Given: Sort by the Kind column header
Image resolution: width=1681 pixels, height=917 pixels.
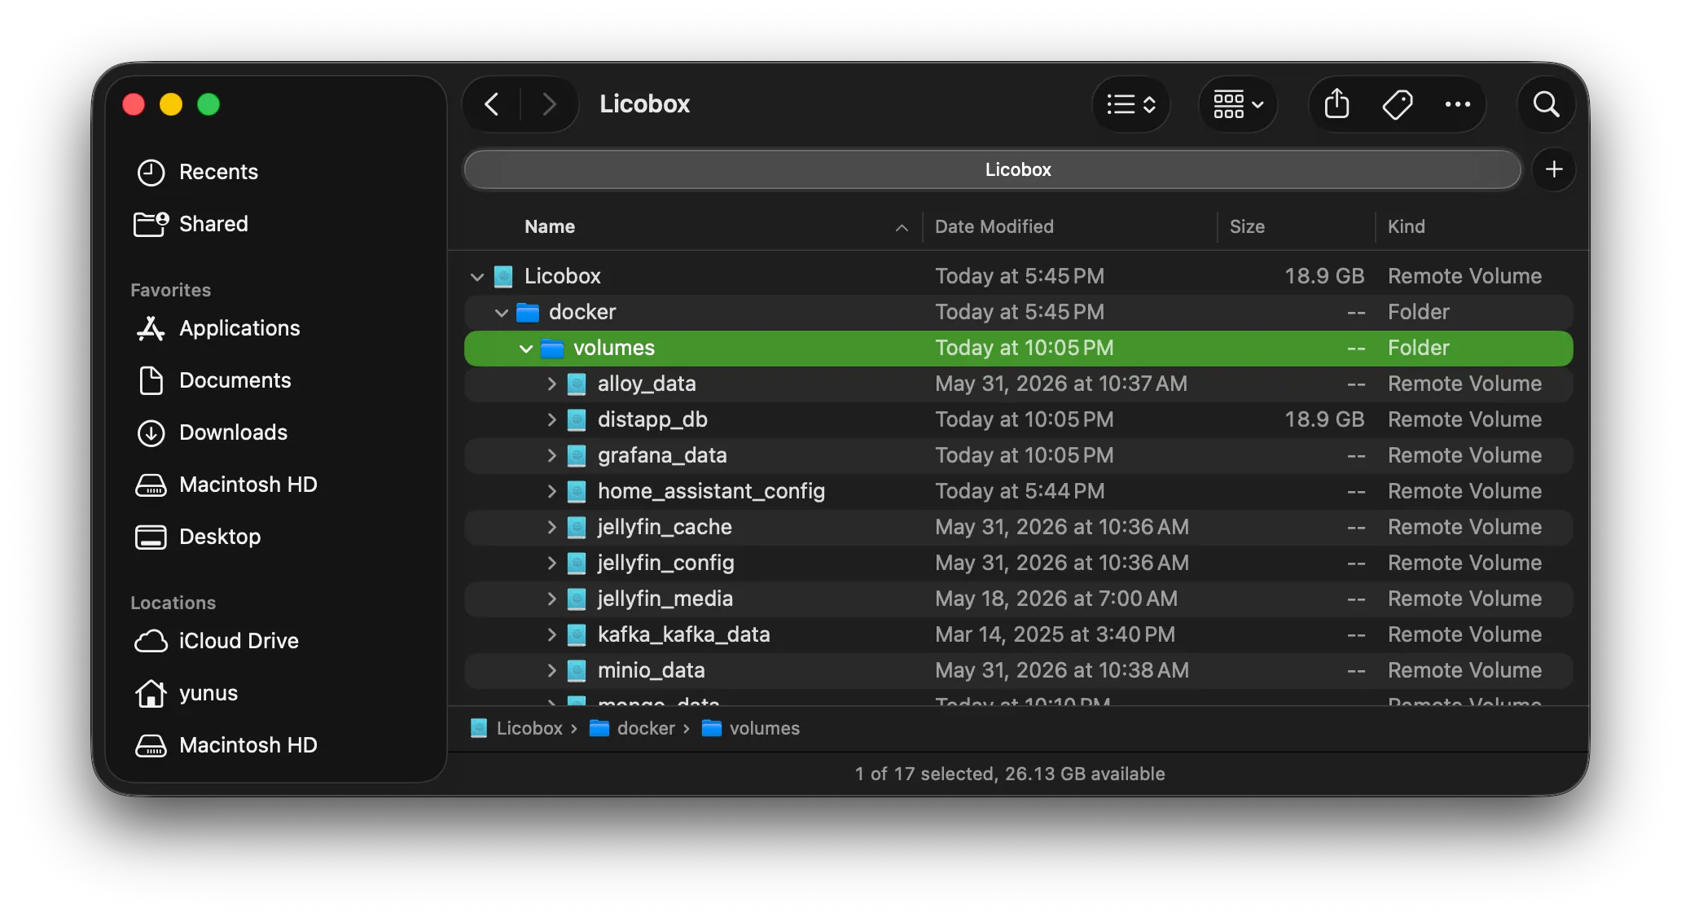Looking at the screenshot, I should 1406,226.
